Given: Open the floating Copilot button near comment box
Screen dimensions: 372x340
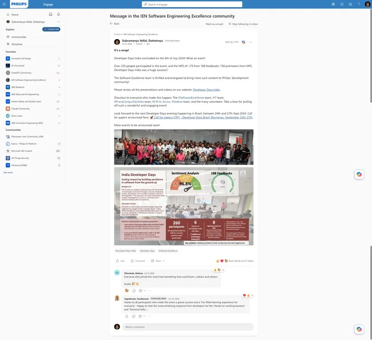Looking at the screenshot, I should click(359, 329).
